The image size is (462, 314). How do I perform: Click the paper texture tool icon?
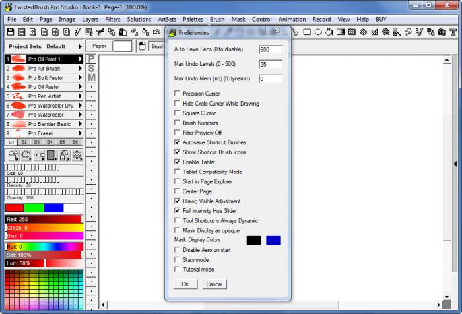tap(51, 155)
